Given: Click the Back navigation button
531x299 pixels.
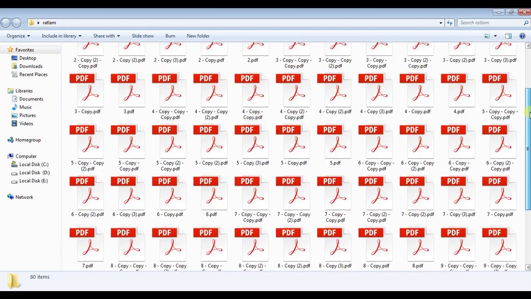Looking at the screenshot, I should coord(5,23).
